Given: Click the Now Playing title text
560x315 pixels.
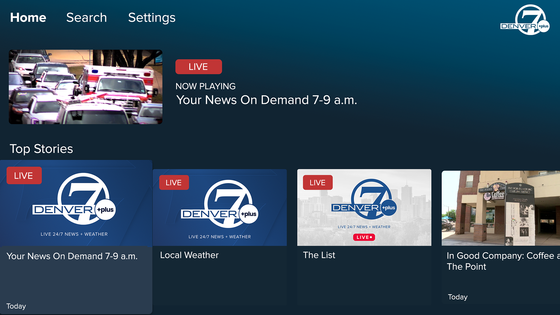Looking at the screenshot, I should pyautogui.click(x=267, y=100).
